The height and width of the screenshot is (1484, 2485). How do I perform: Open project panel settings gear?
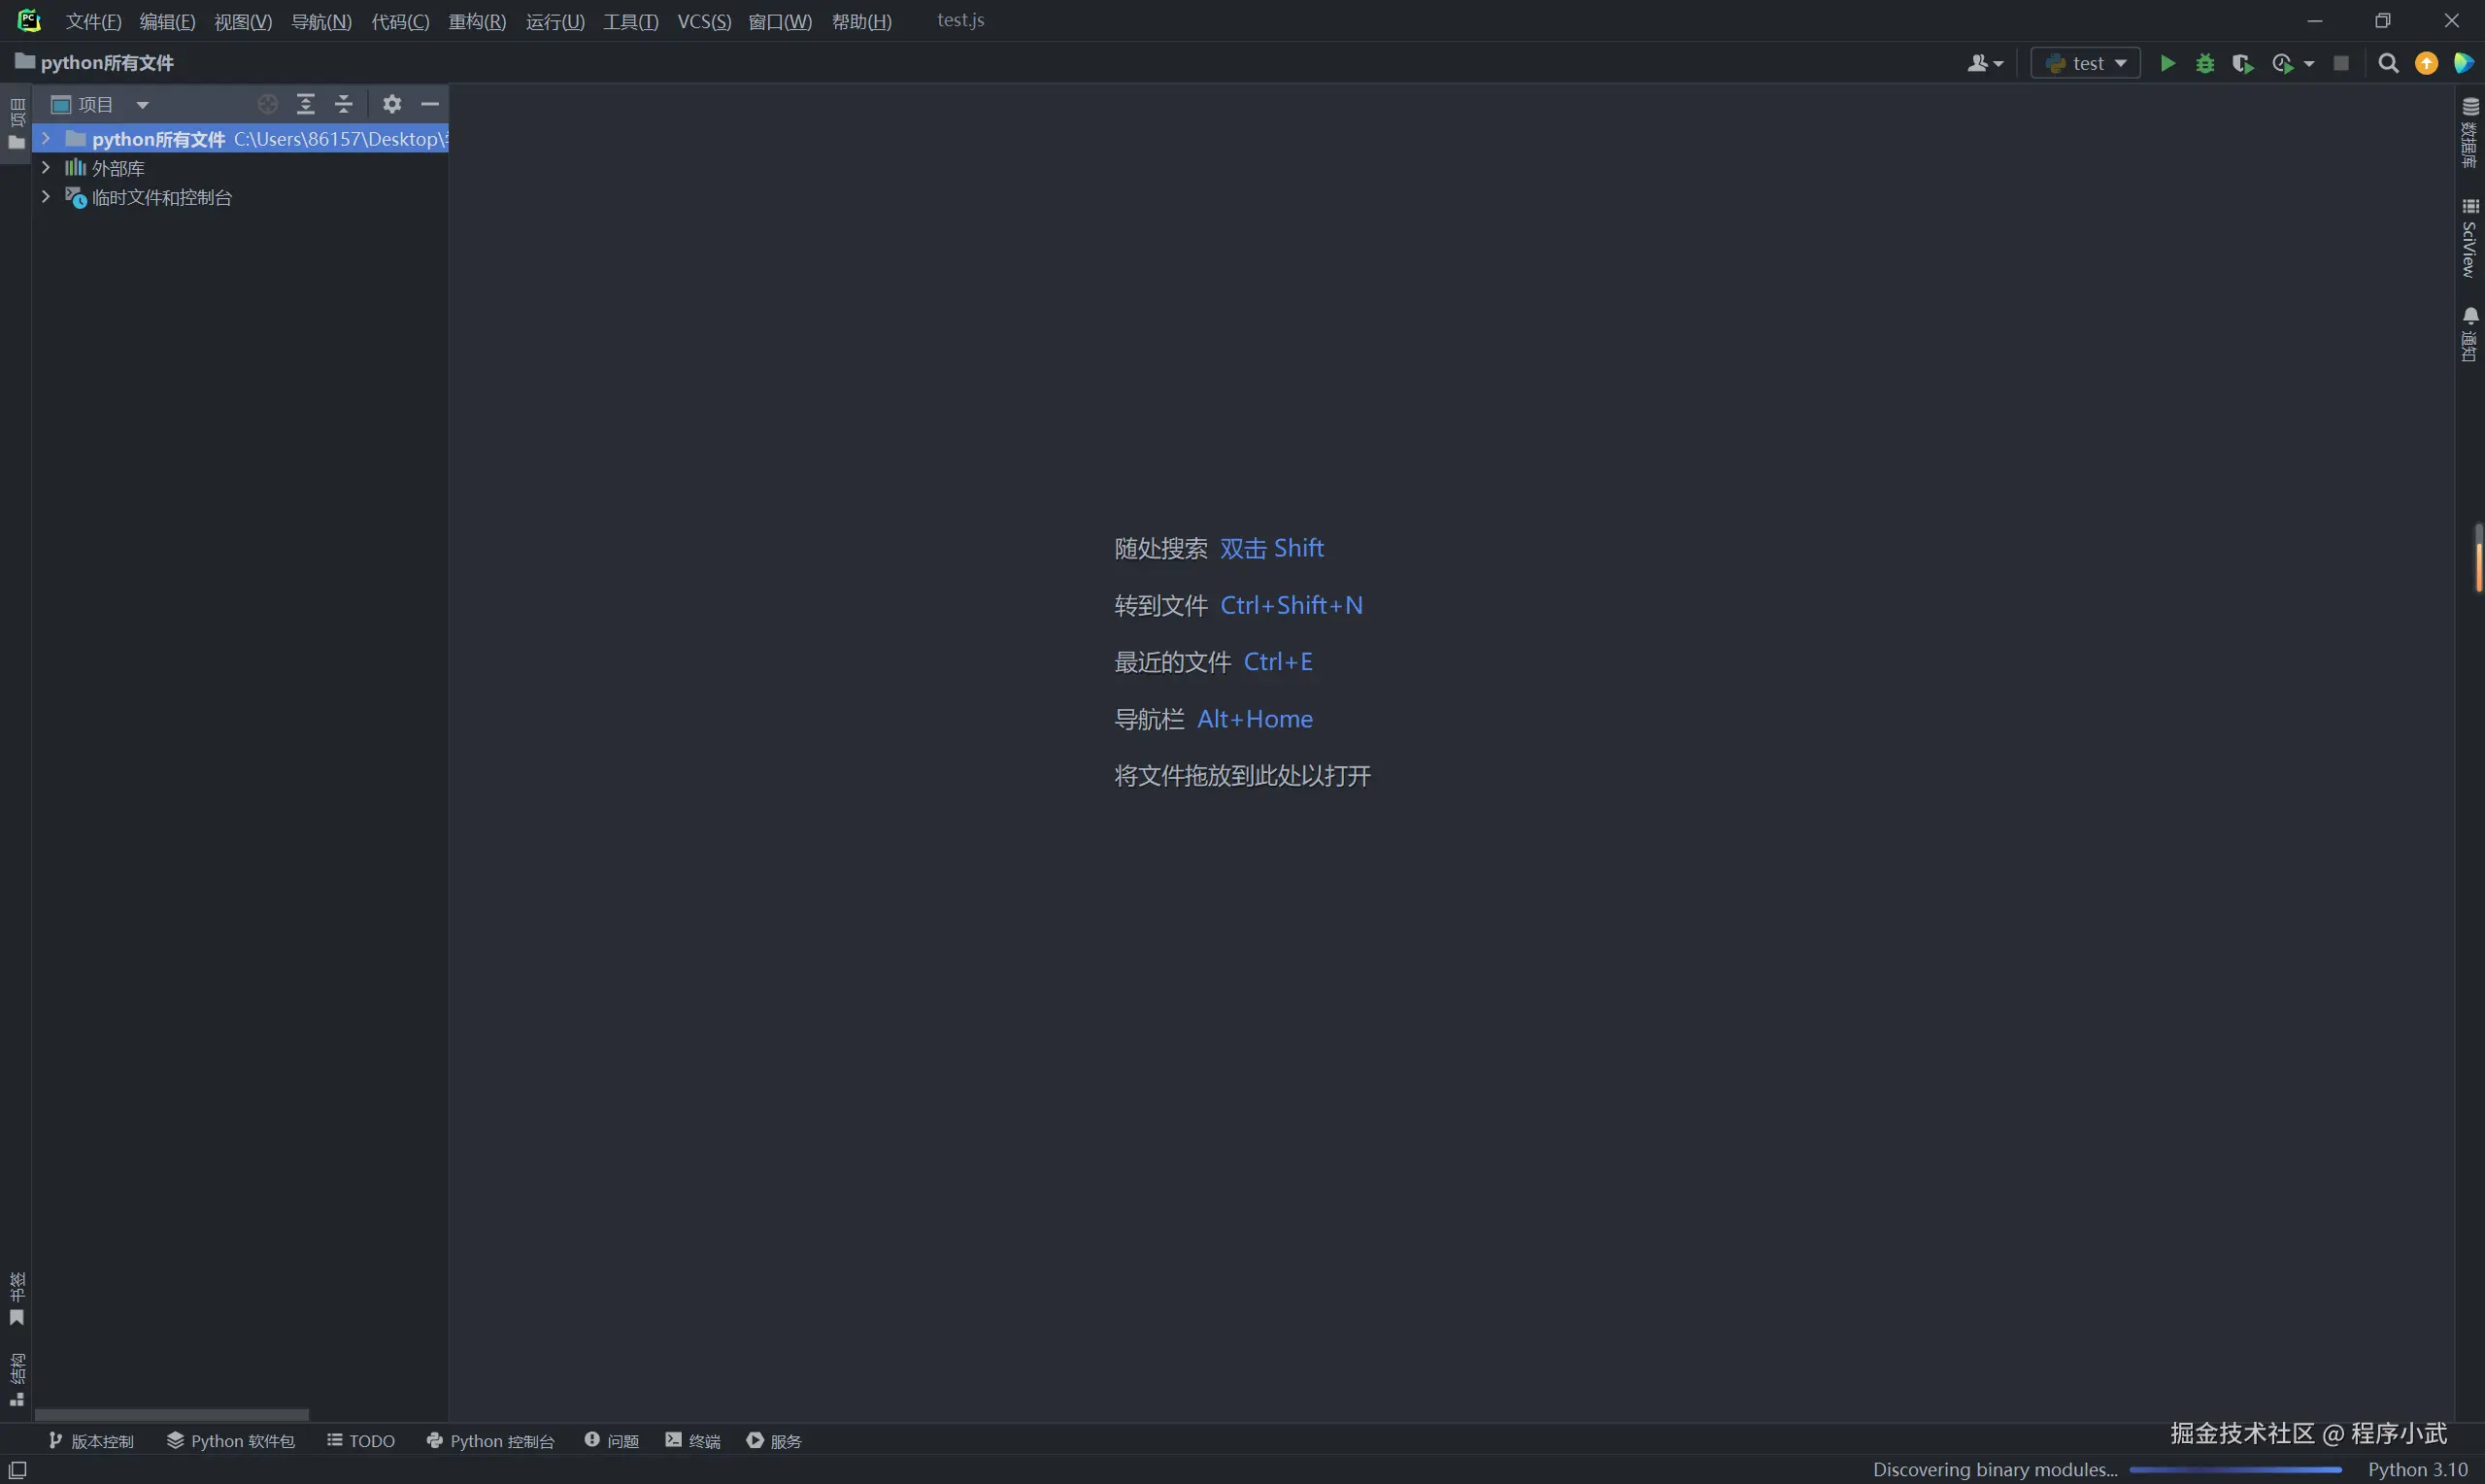[392, 104]
